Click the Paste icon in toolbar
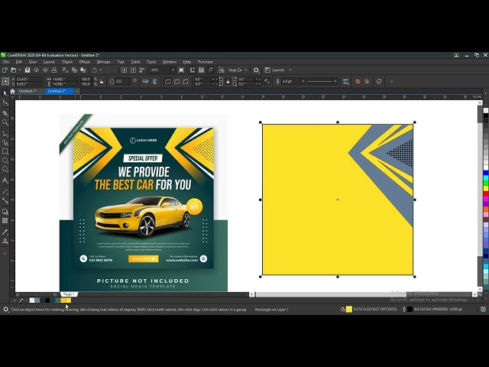This screenshot has width=489, height=367. pyautogui.click(x=83, y=70)
